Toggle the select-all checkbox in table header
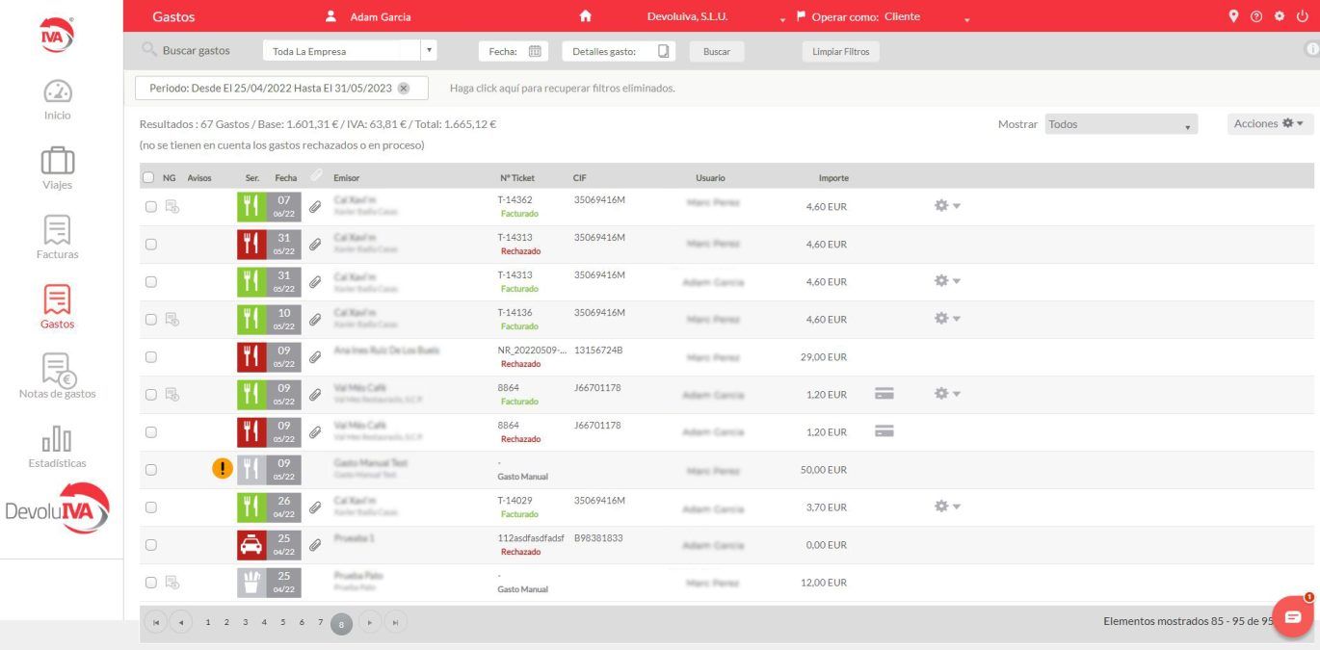Screen dimensions: 1320x650 point(148,177)
